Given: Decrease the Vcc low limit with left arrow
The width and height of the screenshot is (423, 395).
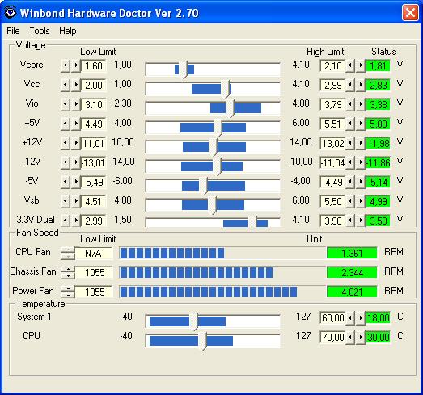Looking at the screenshot, I should coord(65,85).
